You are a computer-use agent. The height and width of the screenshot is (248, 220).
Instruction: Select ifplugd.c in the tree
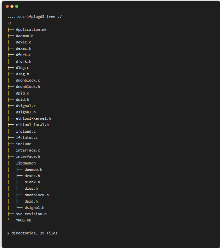coord(26,131)
